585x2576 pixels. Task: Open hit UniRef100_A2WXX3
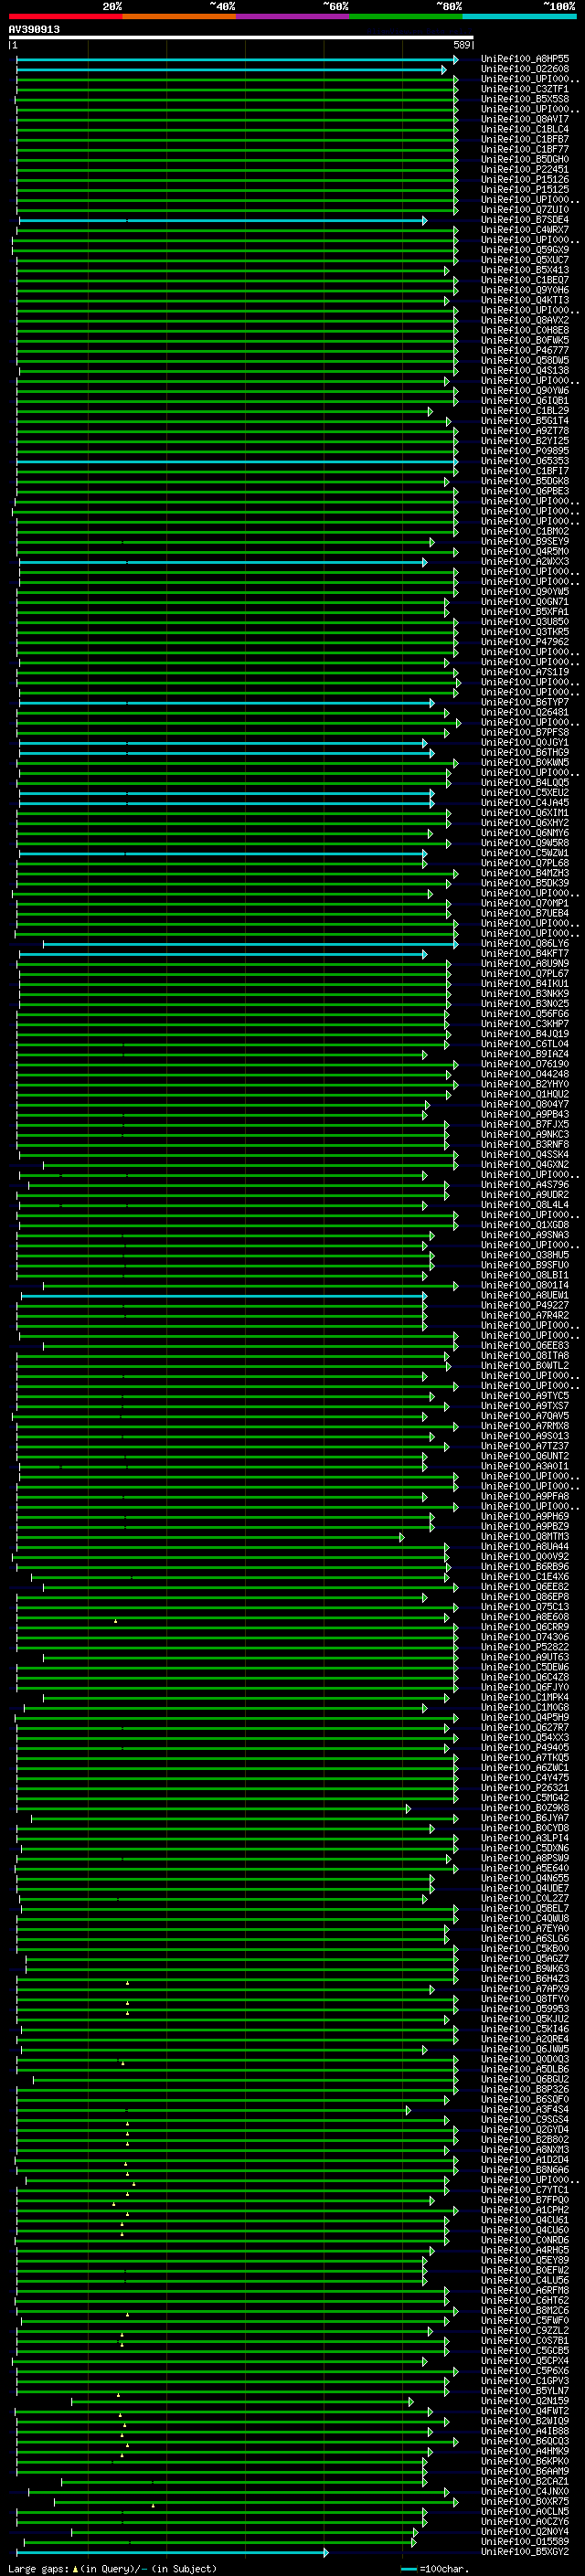[x=525, y=562]
